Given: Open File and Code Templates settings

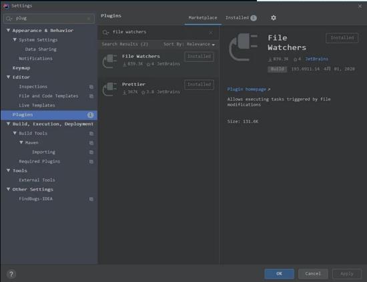Looking at the screenshot, I should [x=49, y=96].
